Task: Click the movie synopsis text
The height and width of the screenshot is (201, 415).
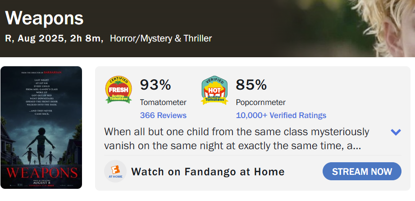Action: (237, 139)
